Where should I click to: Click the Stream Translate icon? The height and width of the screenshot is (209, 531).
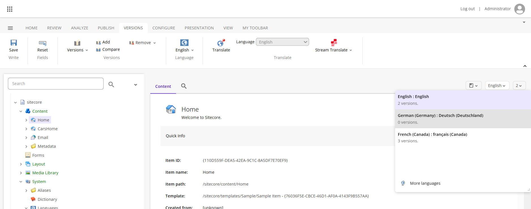pyautogui.click(x=334, y=43)
